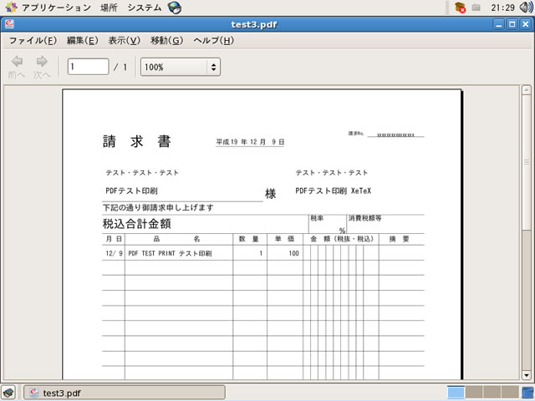Switch to the second workspace in switcher
This screenshot has width=535, height=401.
[x=474, y=393]
